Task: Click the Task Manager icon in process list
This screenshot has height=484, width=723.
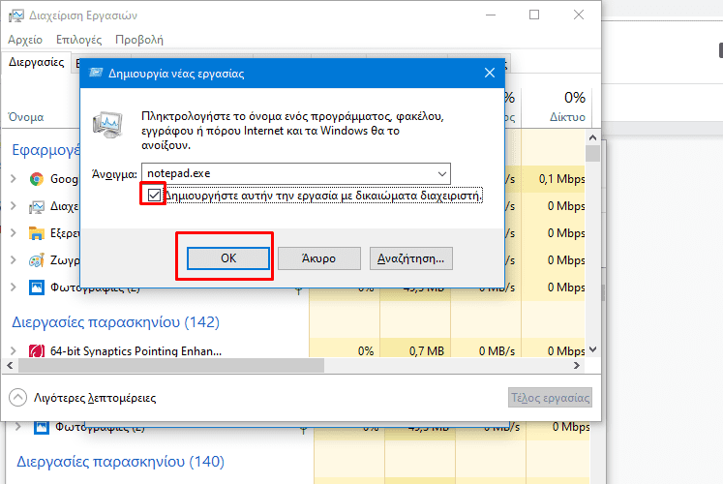Action: click(x=37, y=206)
